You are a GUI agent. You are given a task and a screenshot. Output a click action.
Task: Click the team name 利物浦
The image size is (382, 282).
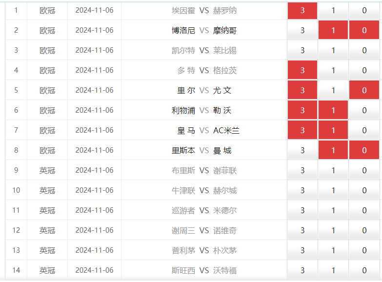(x=183, y=110)
